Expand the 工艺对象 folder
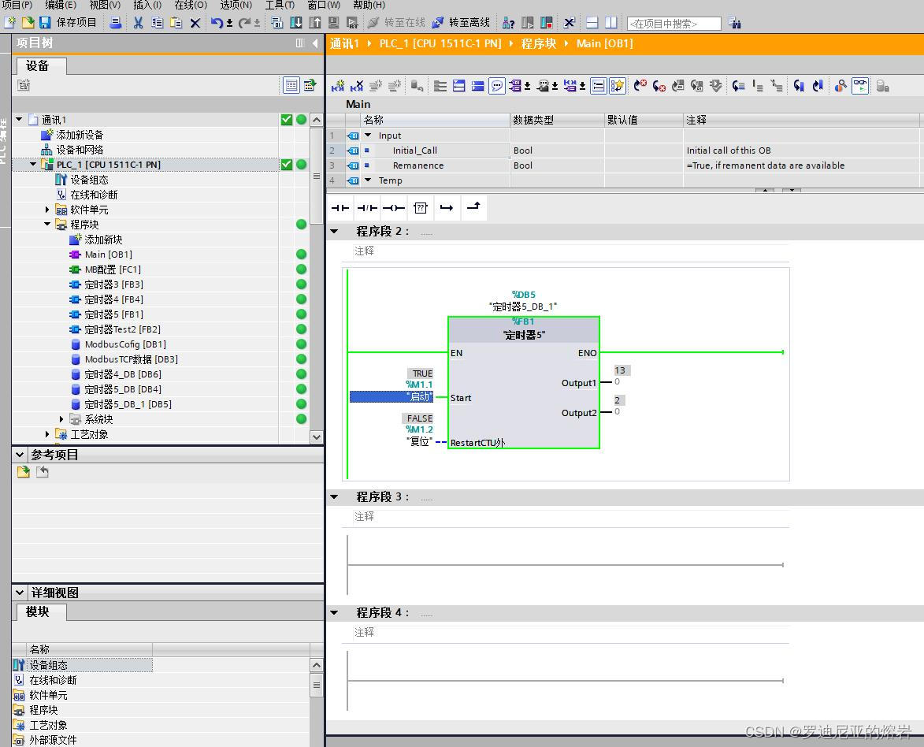 (x=47, y=434)
